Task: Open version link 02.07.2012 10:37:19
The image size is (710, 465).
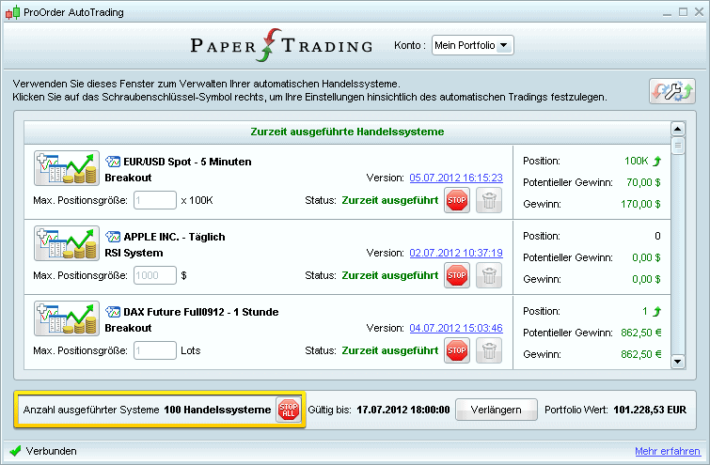Action: 456,253
